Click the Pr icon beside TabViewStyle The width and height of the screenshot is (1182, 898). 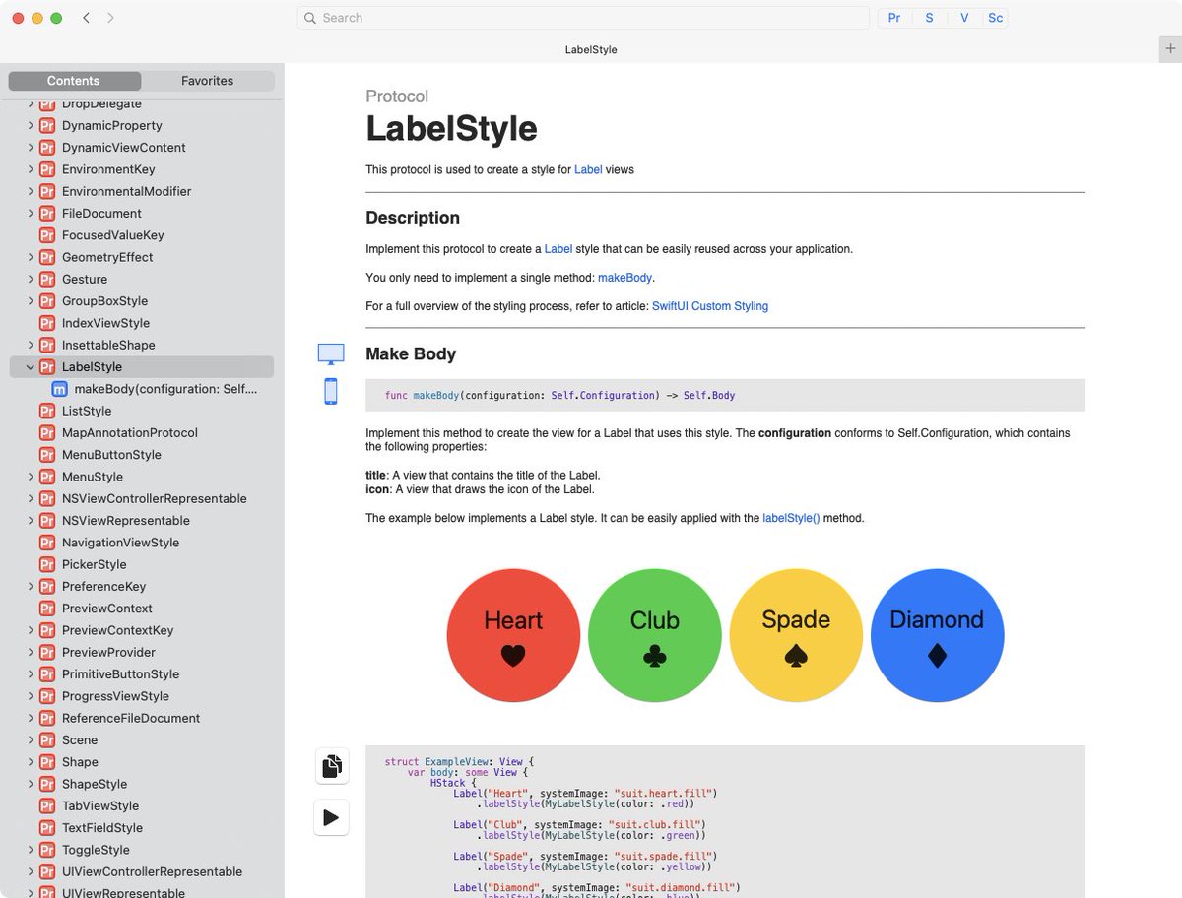coord(46,805)
